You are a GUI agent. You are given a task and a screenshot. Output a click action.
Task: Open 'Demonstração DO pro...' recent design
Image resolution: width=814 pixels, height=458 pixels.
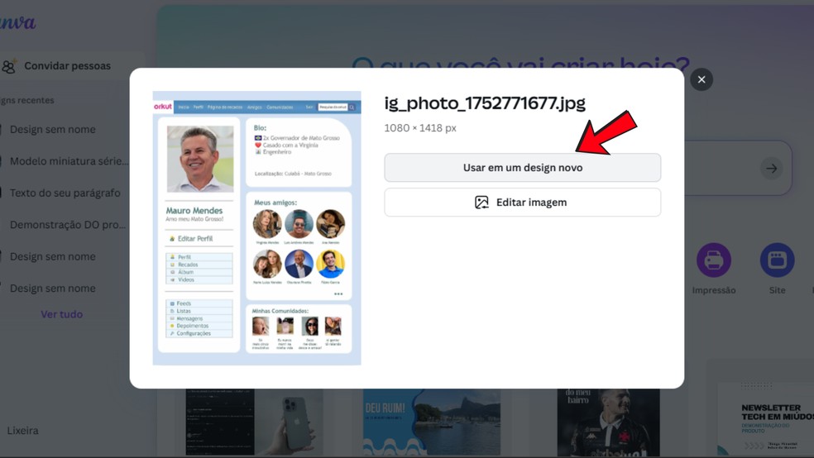(68, 225)
